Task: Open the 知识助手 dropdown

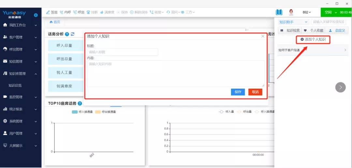Action: click(293, 22)
